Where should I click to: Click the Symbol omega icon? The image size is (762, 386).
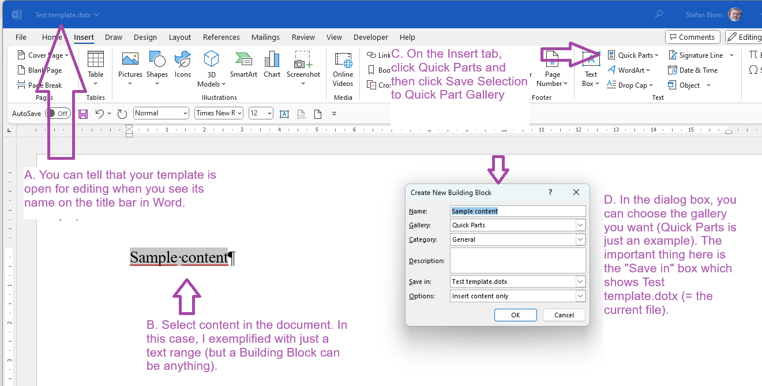pyautogui.click(x=753, y=70)
